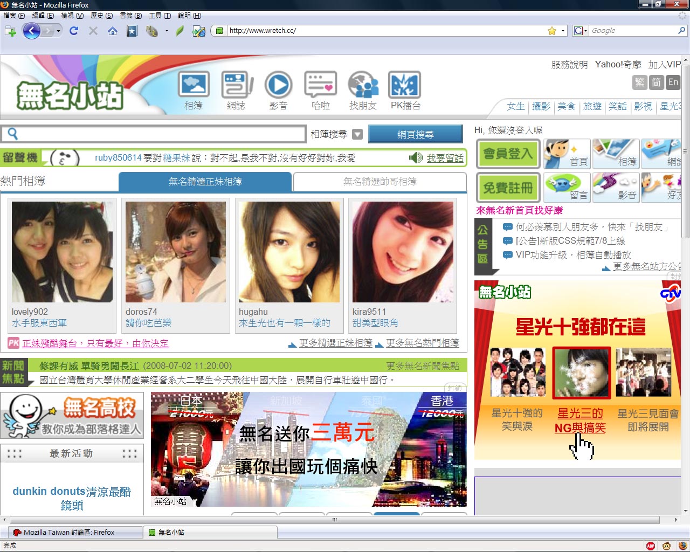Open the 服務說明 service help link

pyautogui.click(x=569, y=65)
